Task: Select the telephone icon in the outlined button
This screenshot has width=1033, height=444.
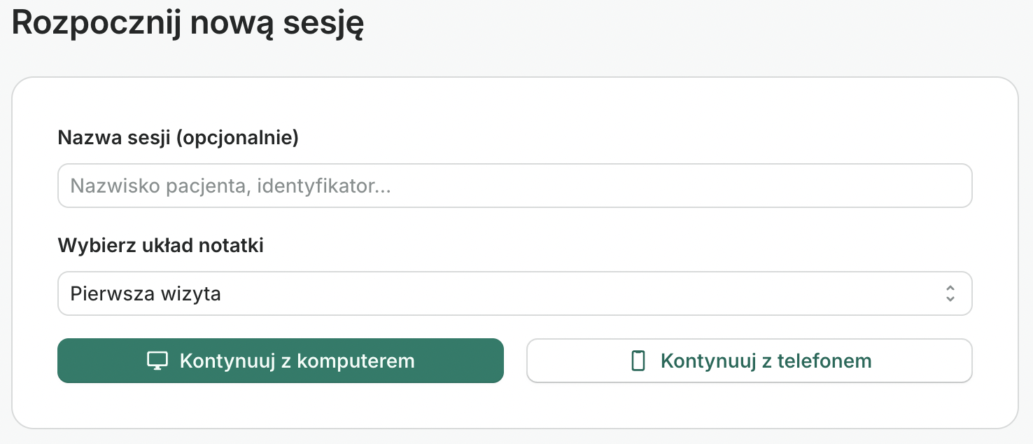Action: click(638, 360)
